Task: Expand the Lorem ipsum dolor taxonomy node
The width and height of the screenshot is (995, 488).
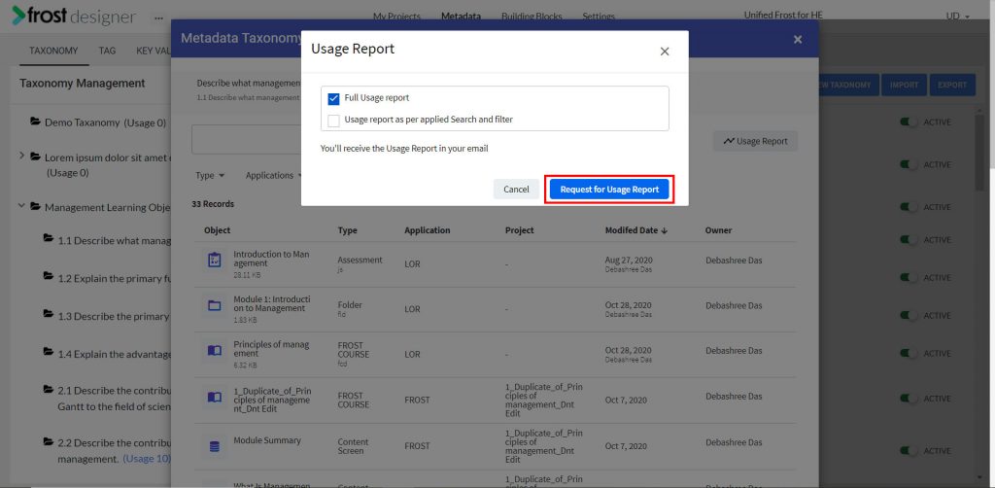Action: coord(21,157)
